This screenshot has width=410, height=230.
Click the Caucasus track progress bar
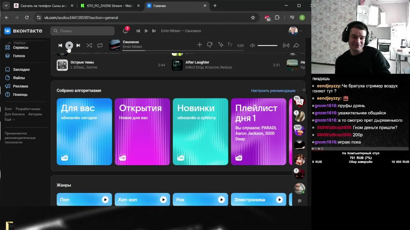coord(183,50)
